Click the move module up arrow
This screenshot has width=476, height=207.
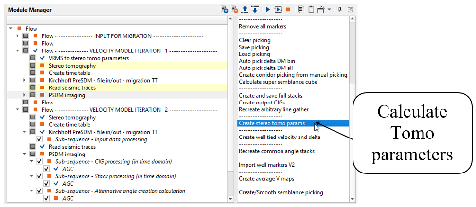pos(245,9)
